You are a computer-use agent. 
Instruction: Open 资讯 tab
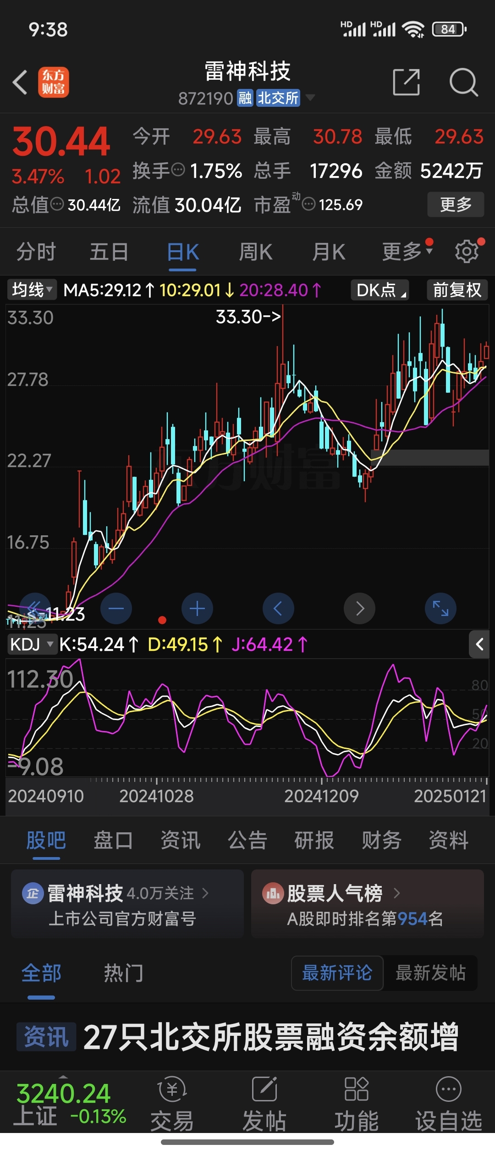[x=180, y=840]
